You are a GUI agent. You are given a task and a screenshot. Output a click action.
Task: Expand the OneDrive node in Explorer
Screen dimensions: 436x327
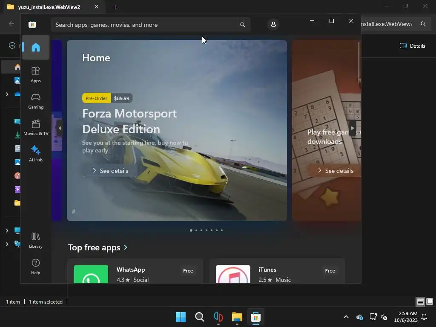[7, 94]
